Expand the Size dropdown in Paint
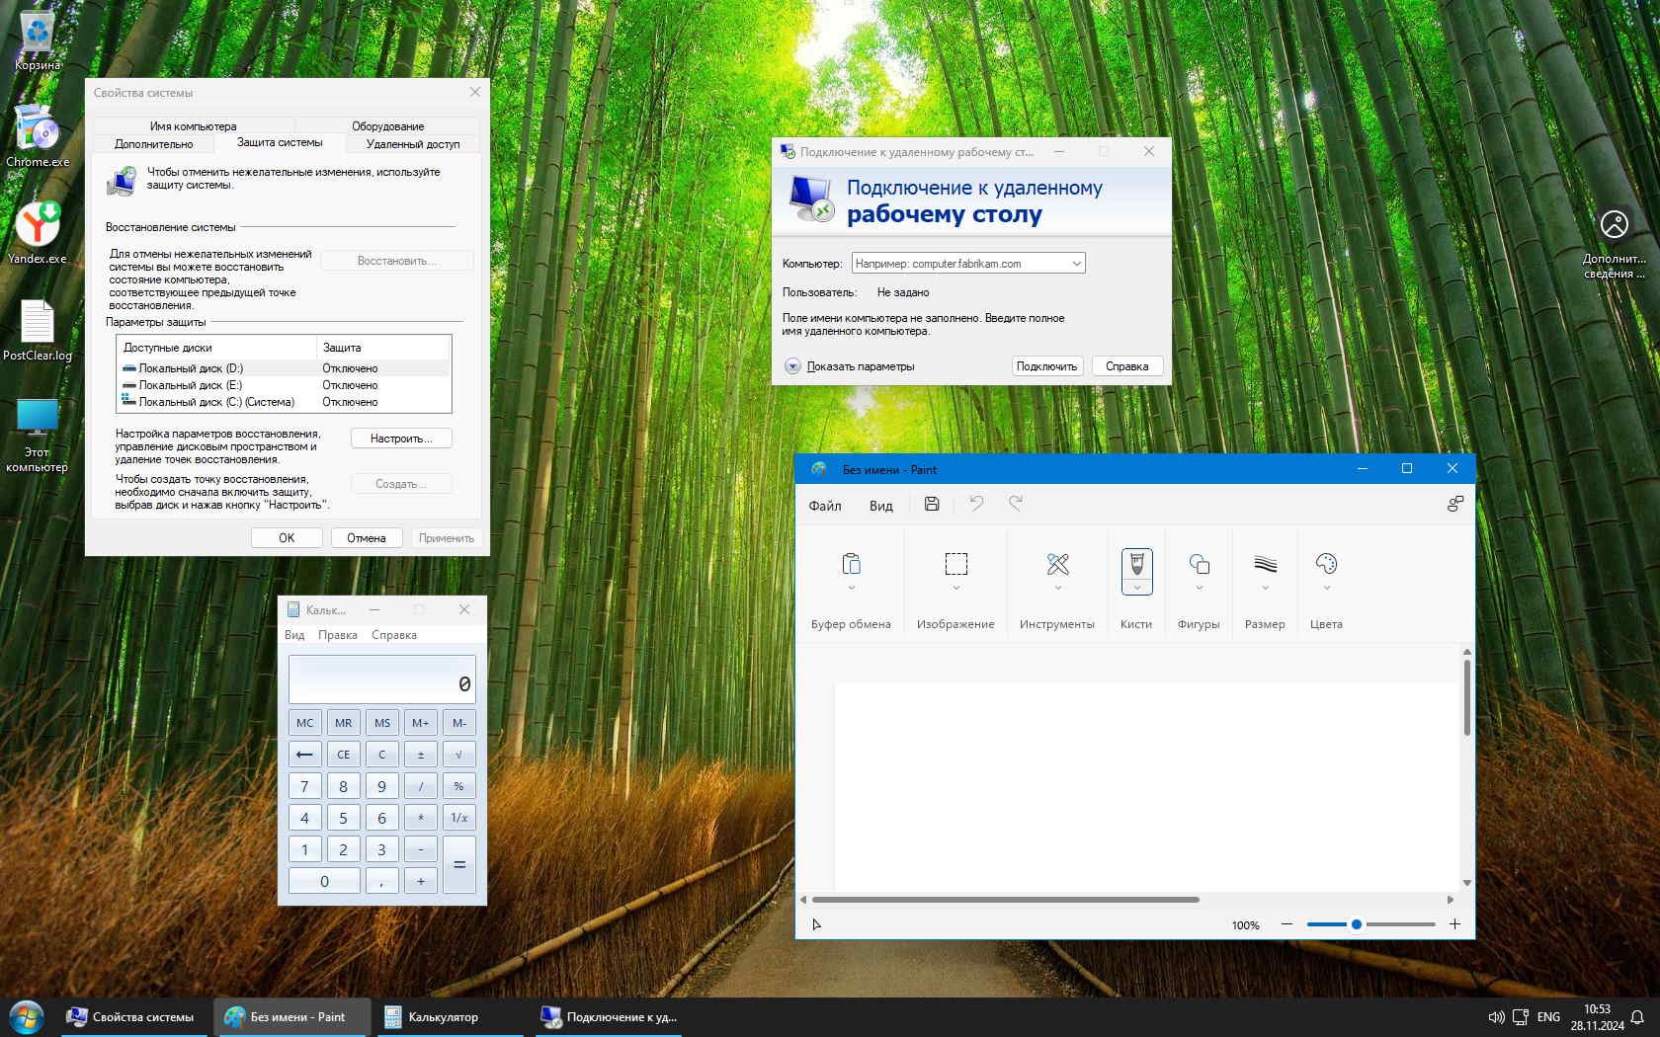 (x=1265, y=588)
